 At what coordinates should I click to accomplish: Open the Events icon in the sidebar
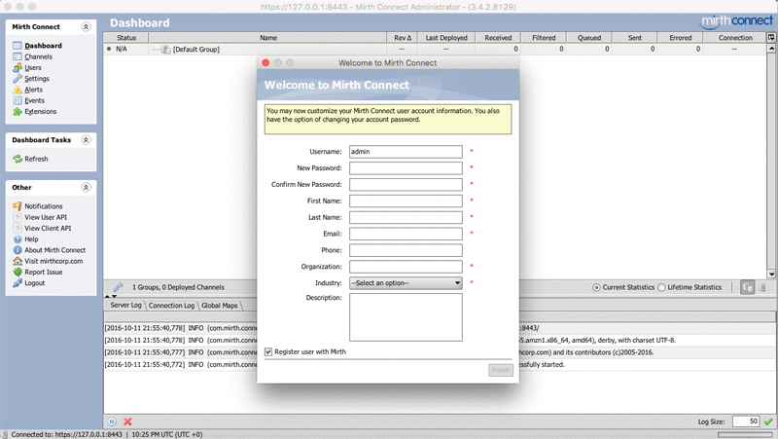(18, 100)
